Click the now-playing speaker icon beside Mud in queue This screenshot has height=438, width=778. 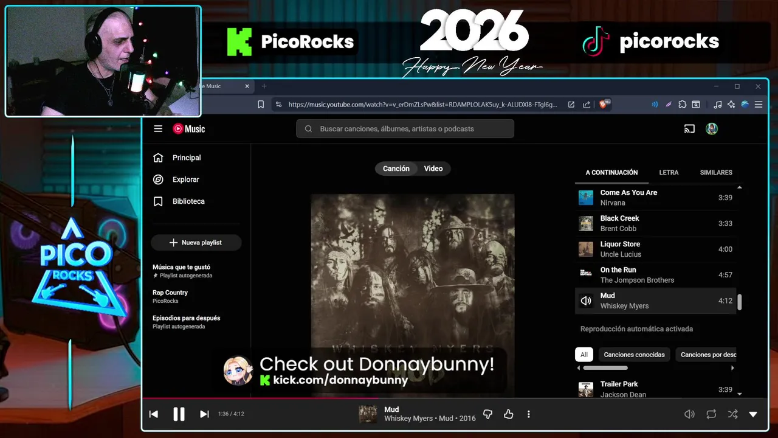point(586,301)
